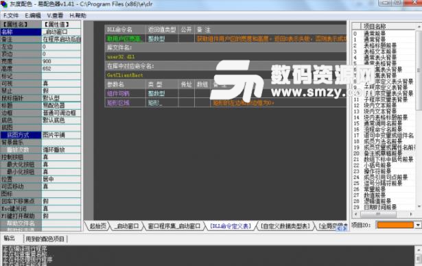This screenshot has height=266, width=422.
Task: Switch to the 起始页 tab
Action: (x=97, y=226)
